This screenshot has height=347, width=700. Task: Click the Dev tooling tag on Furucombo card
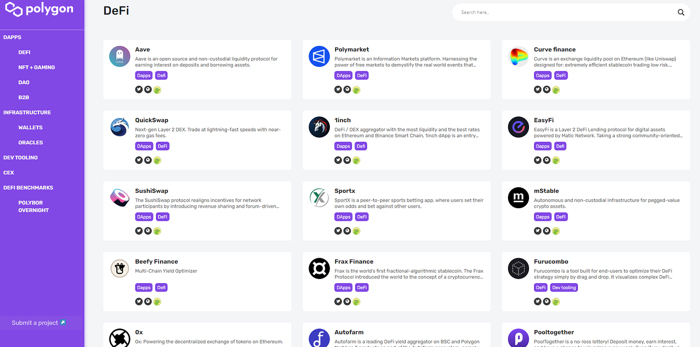[x=564, y=288]
